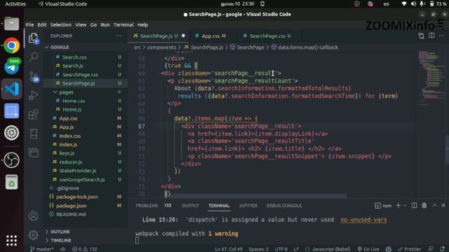Switch to the OUTPUT panel tab
Viewport: 449px width, 252px height.
point(190,206)
